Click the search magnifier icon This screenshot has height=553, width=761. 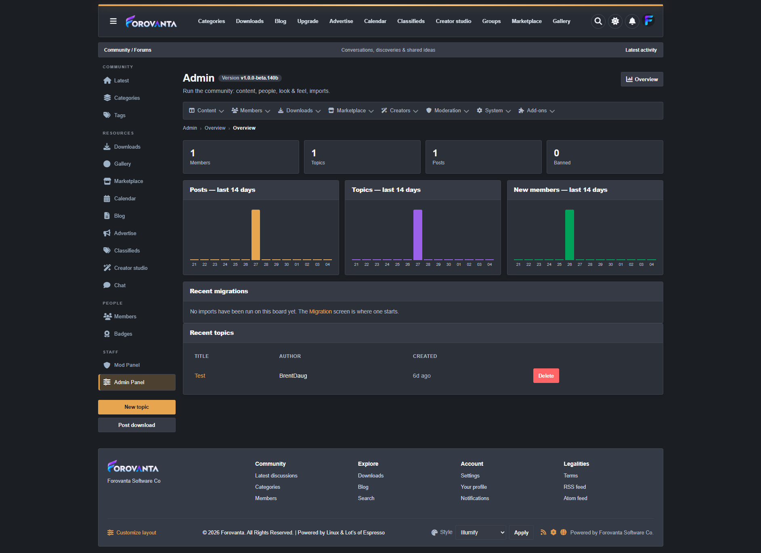pyautogui.click(x=598, y=21)
